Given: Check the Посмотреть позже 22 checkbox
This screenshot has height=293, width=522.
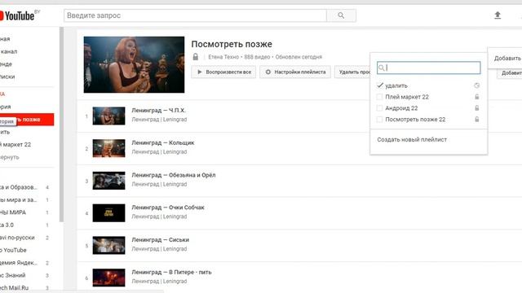Looking at the screenshot, I should point(379,120).
